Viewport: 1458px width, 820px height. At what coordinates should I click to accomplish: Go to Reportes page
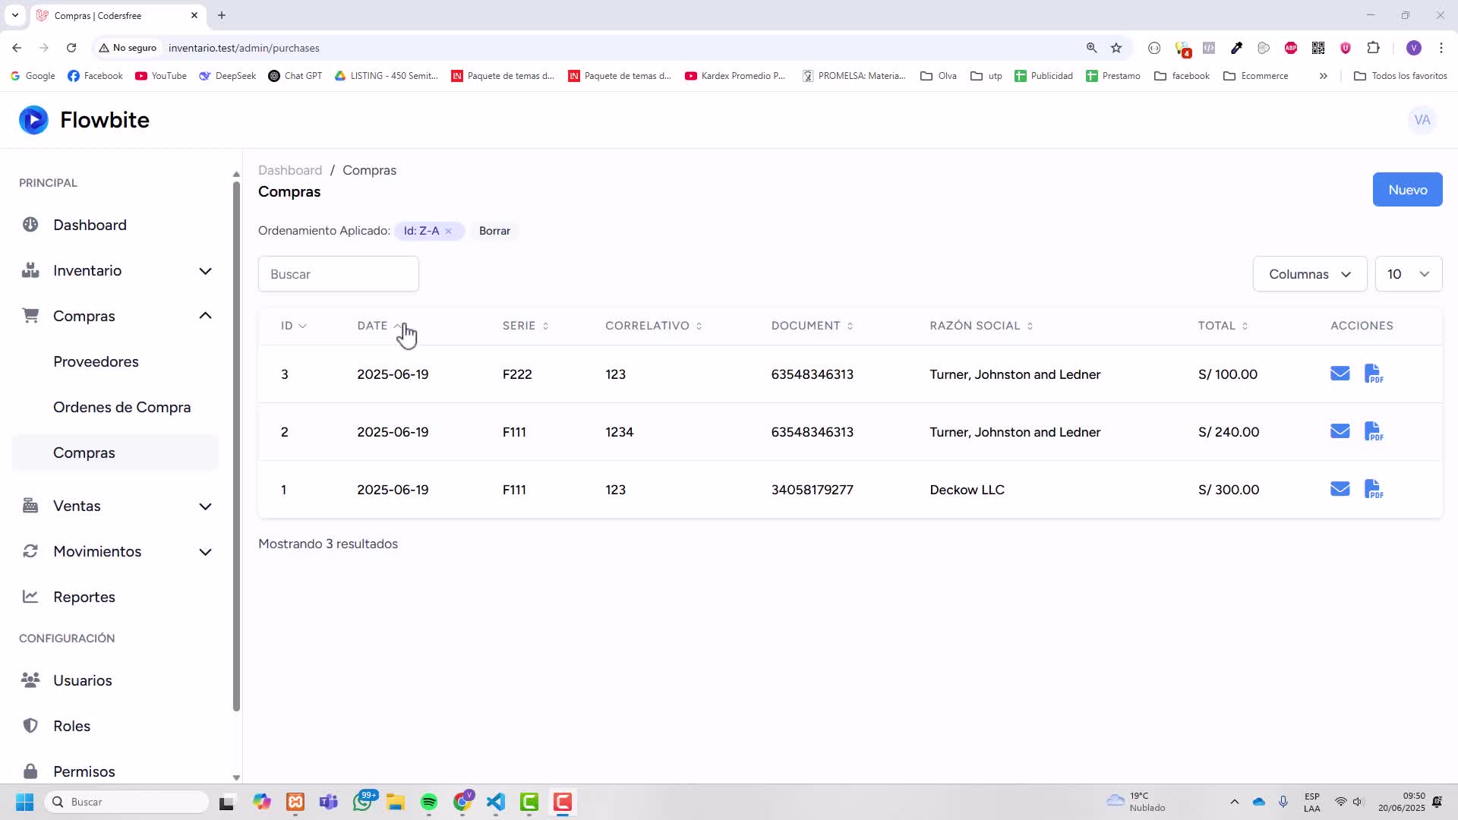click(84, 597)
